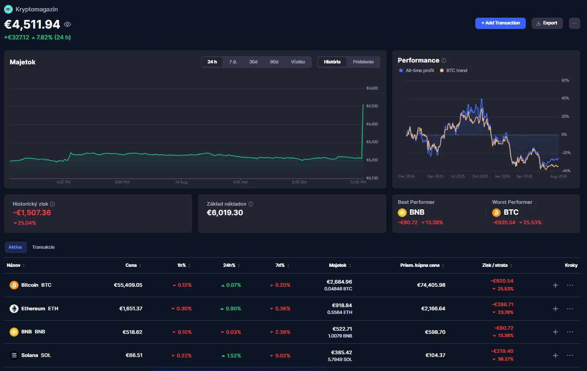This screenshot has width=587, height=371.
Task: Open the three-dot menu beside Export
Action: 574,23
